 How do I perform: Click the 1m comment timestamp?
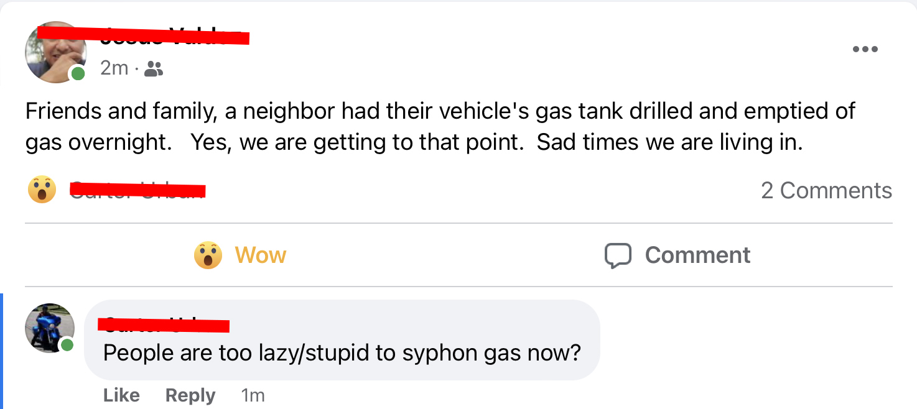pyautogui.click(x=253, y=395)
